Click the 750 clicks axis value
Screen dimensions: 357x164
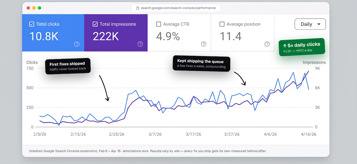[30, 68]
